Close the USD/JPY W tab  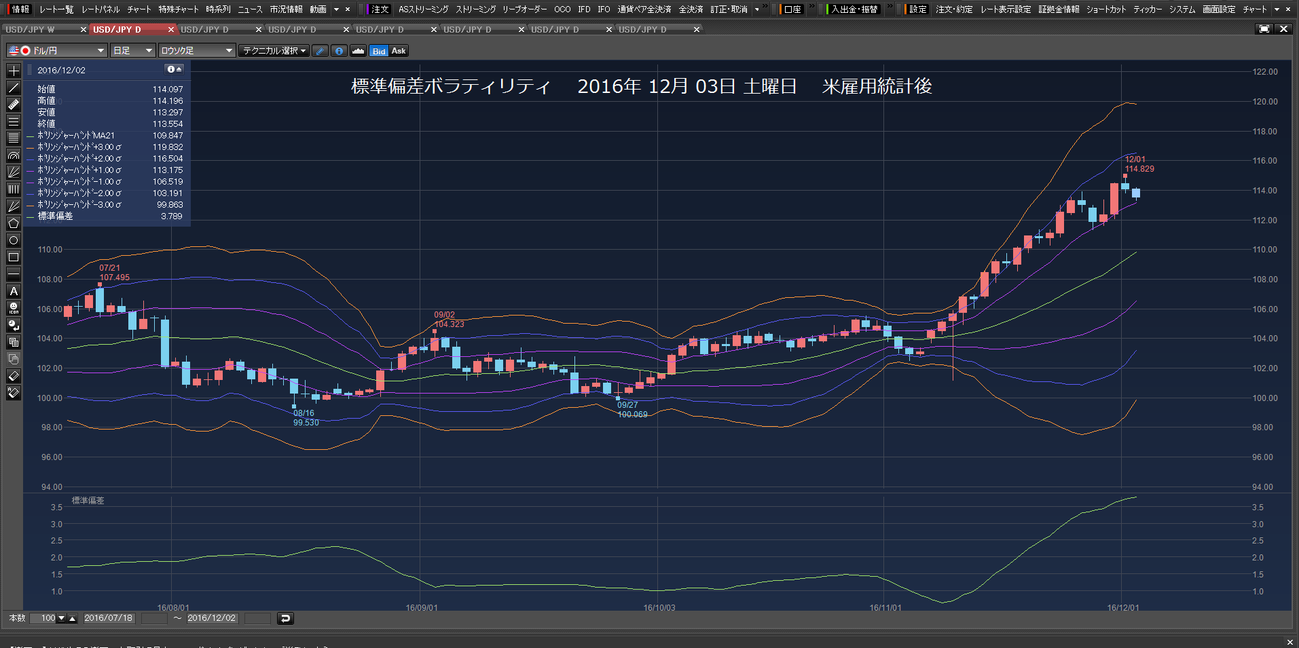(84, 30)
